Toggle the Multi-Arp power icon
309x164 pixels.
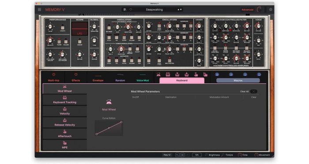pos(53,75)
